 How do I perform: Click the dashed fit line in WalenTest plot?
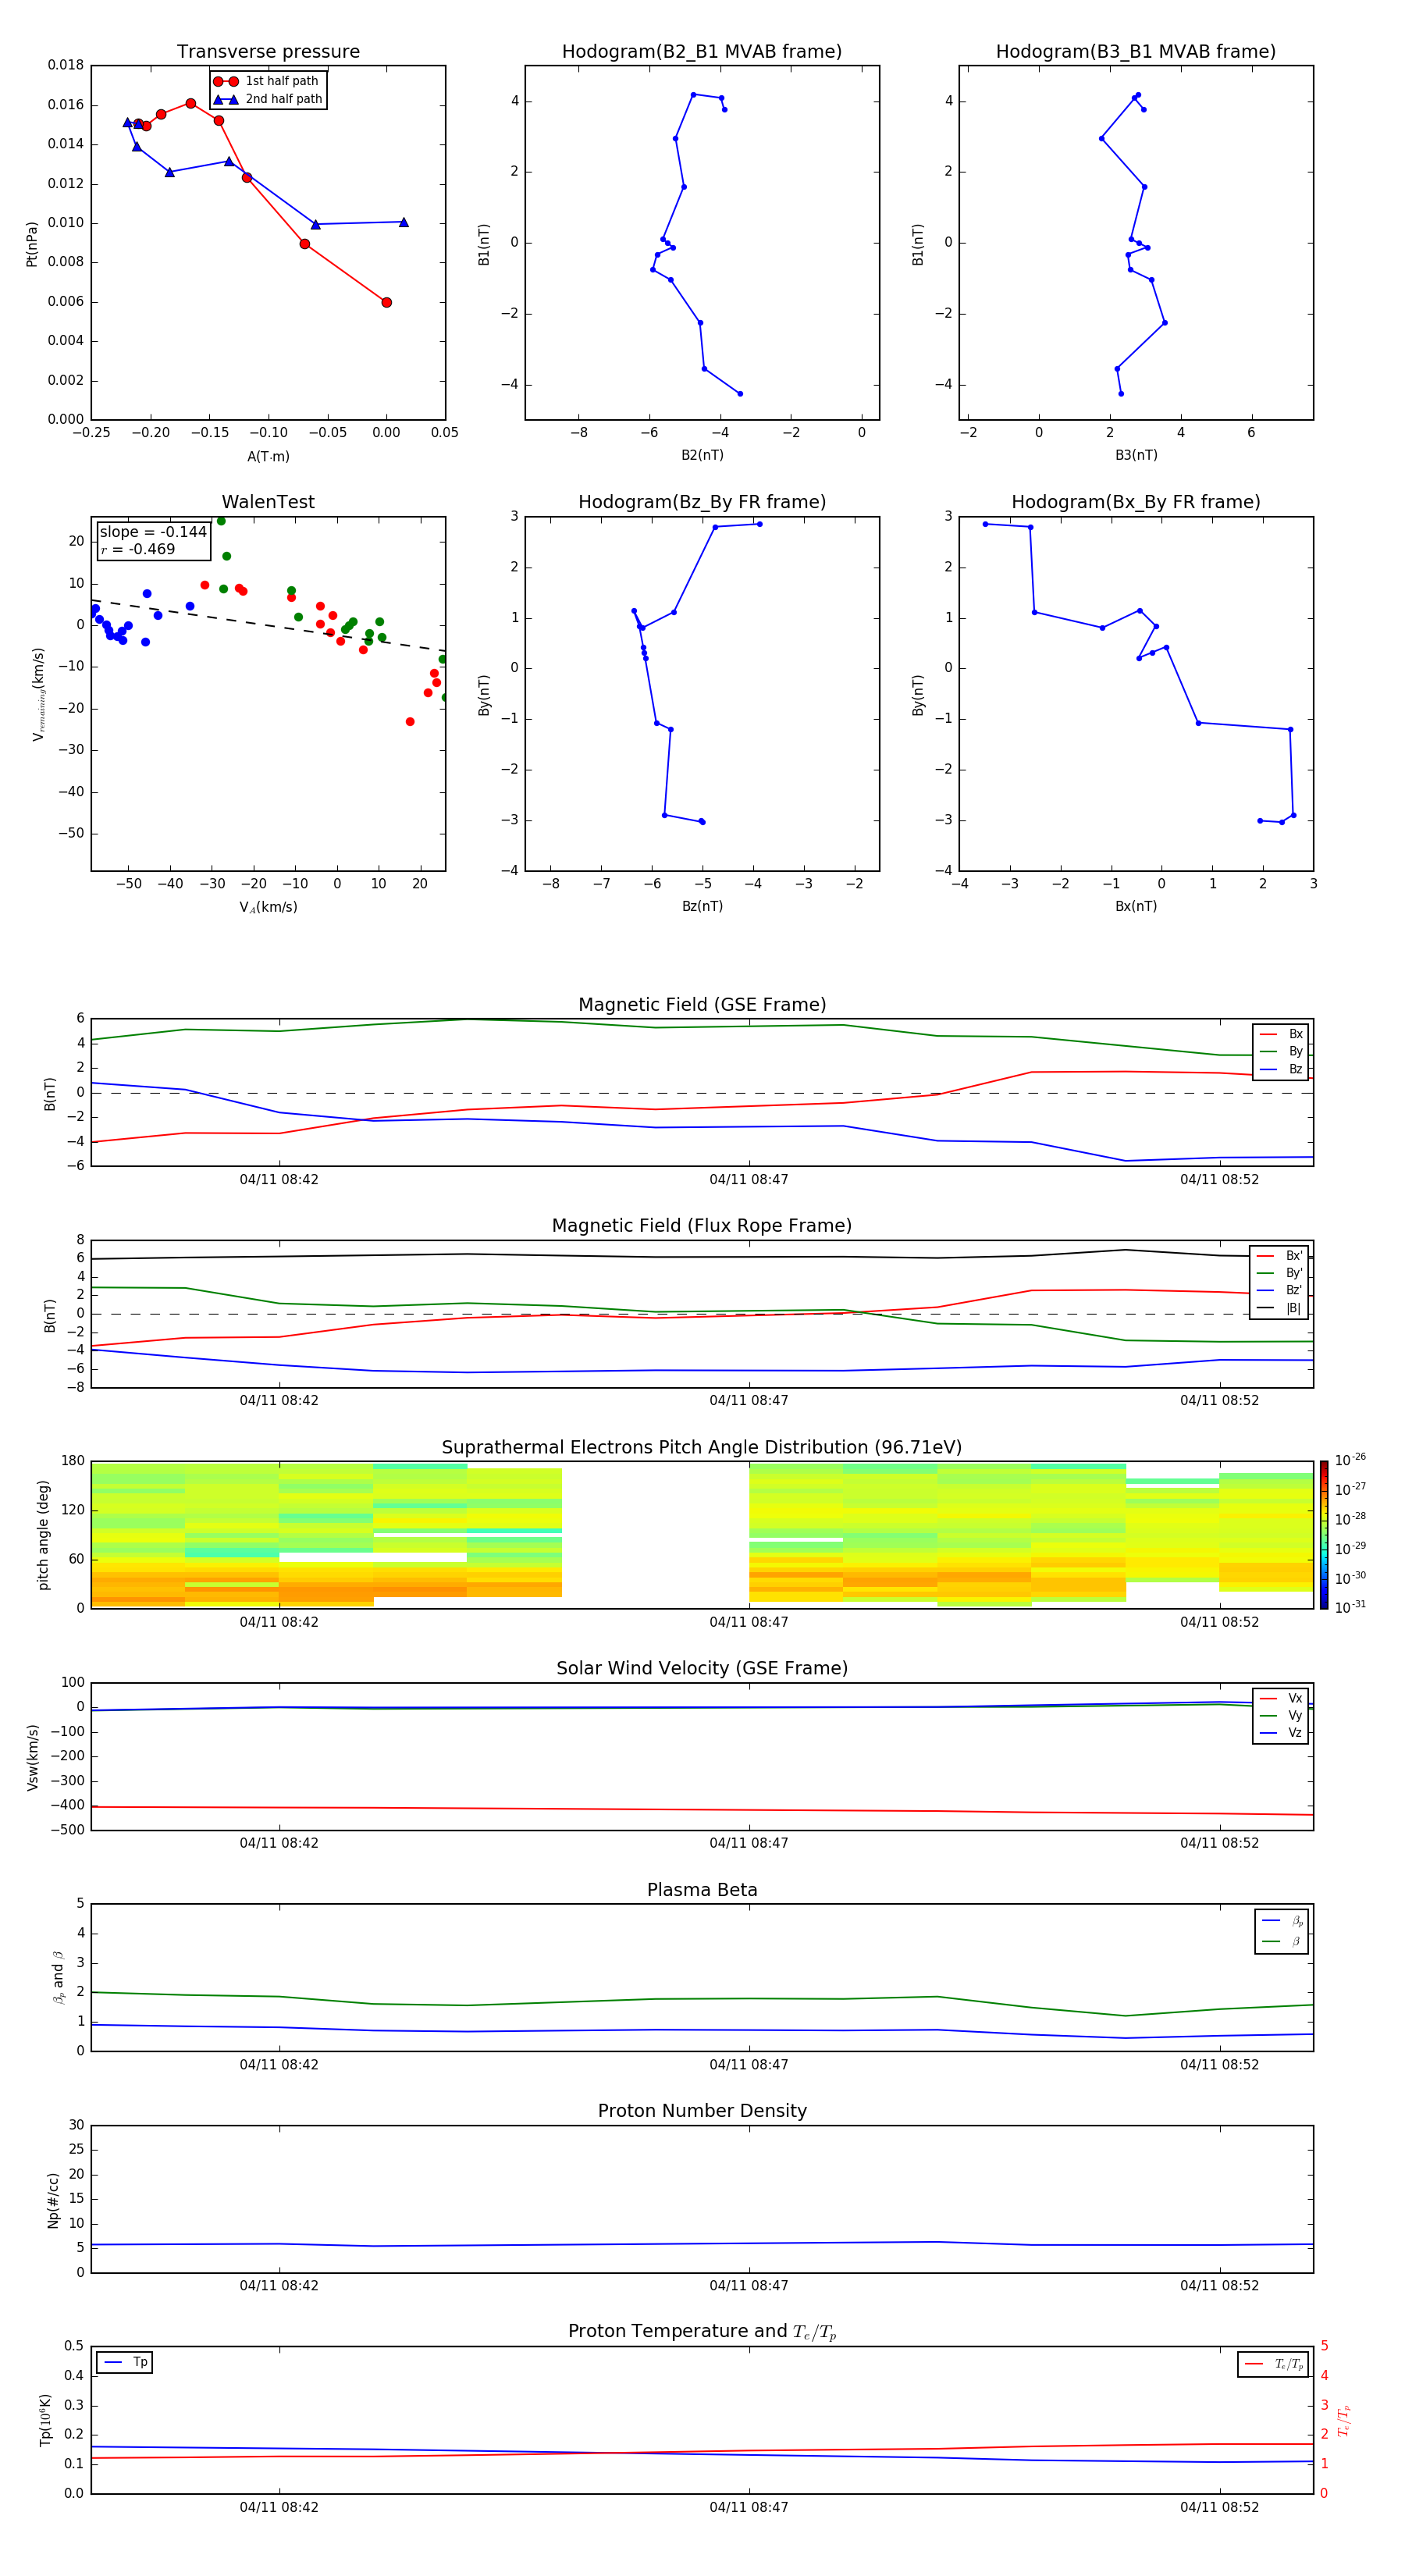tap(268, 626)
